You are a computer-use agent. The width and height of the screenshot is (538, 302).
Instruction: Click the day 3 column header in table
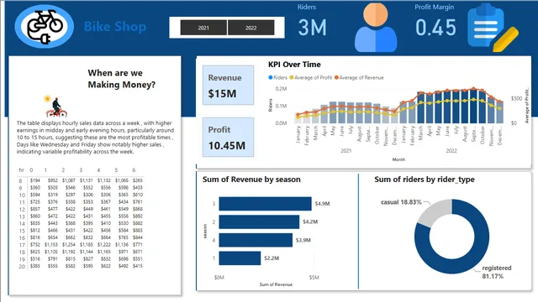point(81,169)
